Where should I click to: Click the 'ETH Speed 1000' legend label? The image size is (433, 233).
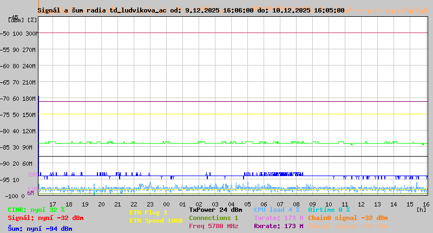coord(156,221)
